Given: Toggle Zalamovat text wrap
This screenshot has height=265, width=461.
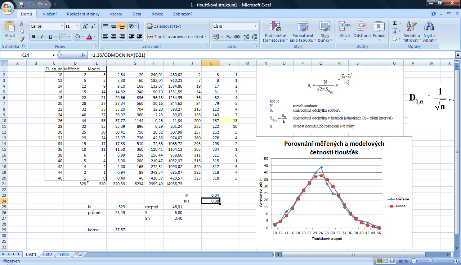Looking at the screenshot, I should [164, 26].
